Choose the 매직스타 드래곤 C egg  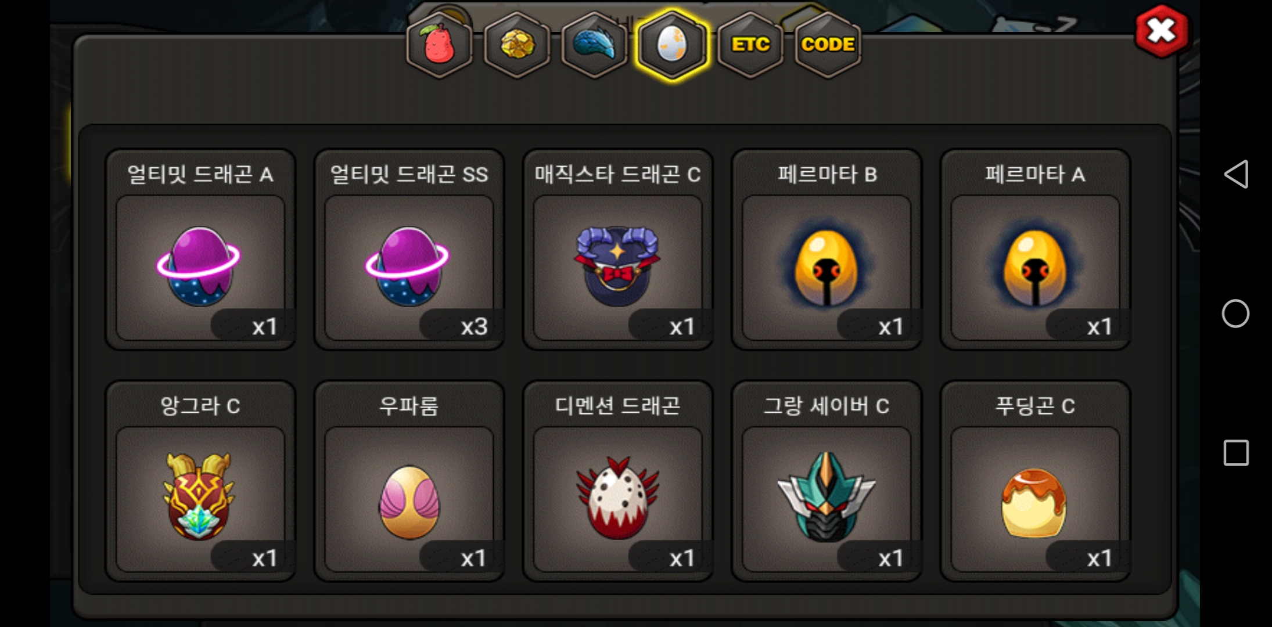617,250
